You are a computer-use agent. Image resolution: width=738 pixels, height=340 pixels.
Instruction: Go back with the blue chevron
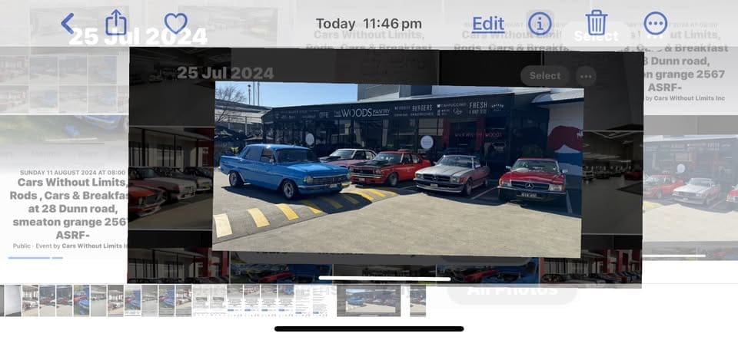coord(68,24)
